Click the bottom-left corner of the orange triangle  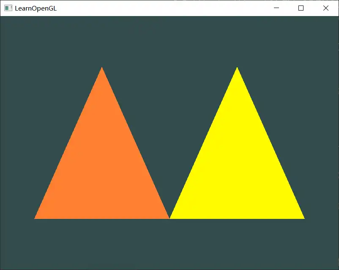36,218
